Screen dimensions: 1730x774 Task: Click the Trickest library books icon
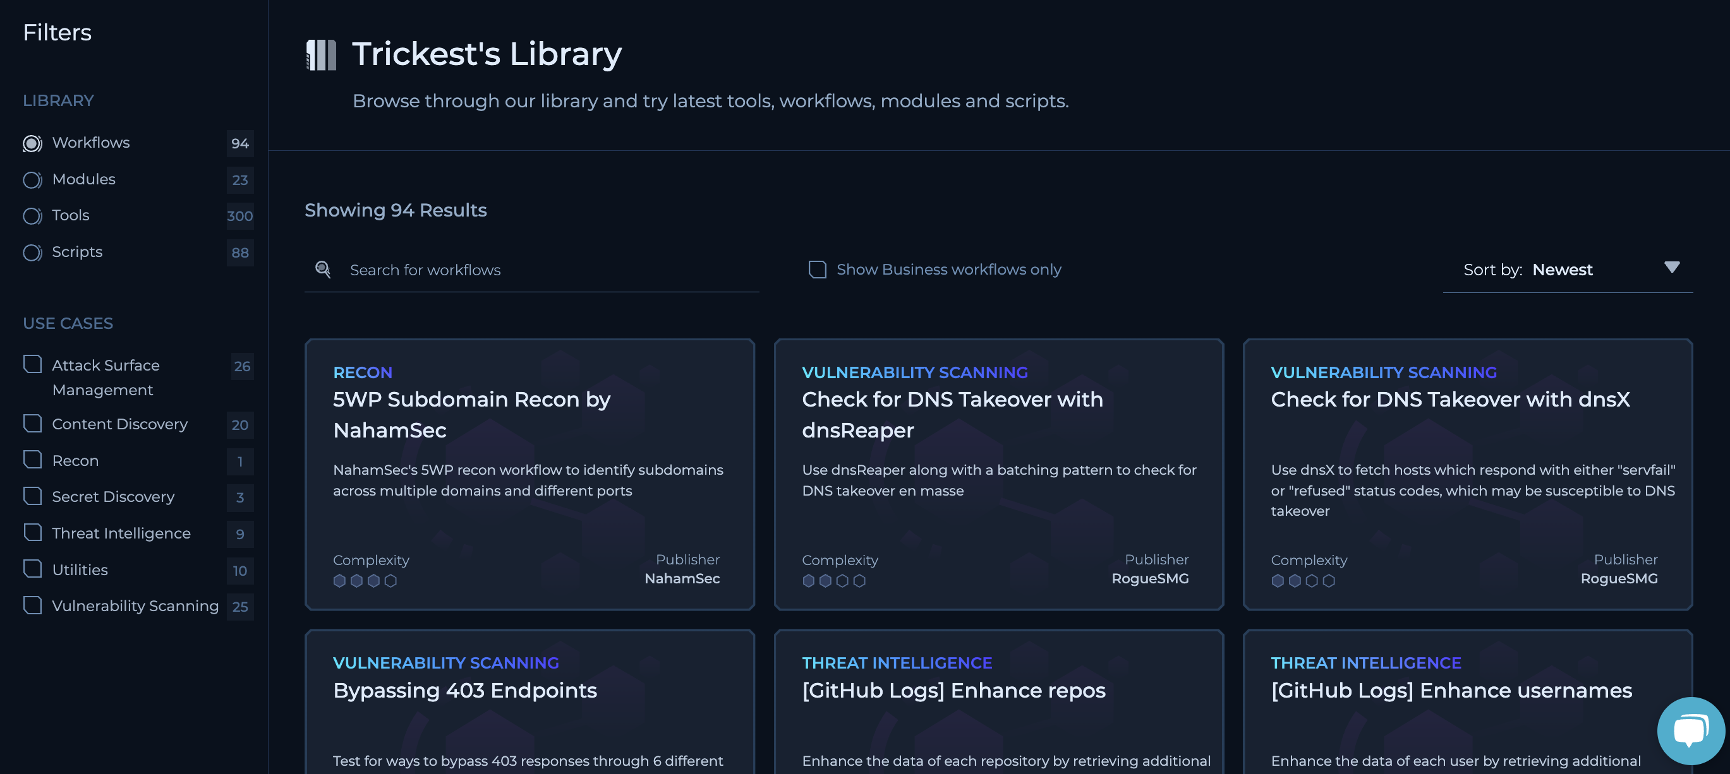321,54
